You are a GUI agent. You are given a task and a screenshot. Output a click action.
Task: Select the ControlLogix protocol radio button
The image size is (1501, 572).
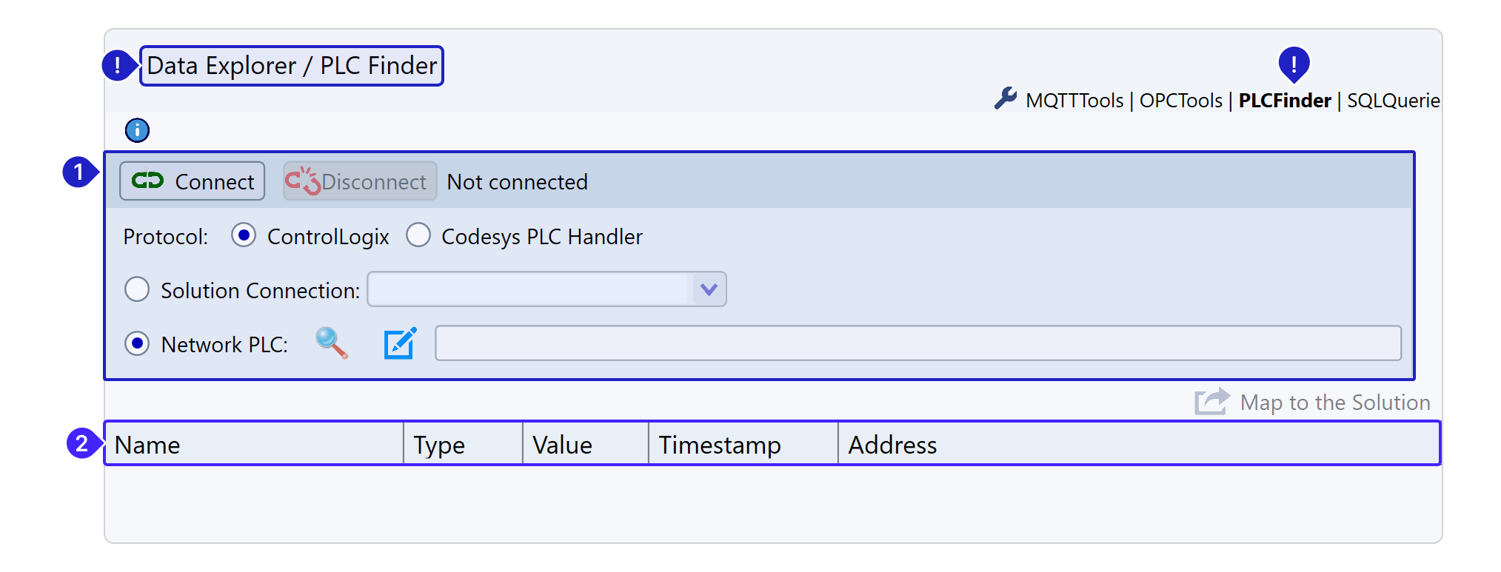pos(244,235)
